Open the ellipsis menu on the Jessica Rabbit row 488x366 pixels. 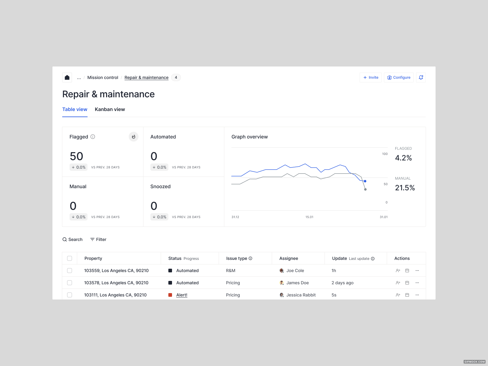coord(417,295)
